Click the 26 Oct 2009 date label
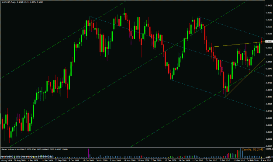The height and width of the screenshot is (162, 273). [x=102, y=160]
